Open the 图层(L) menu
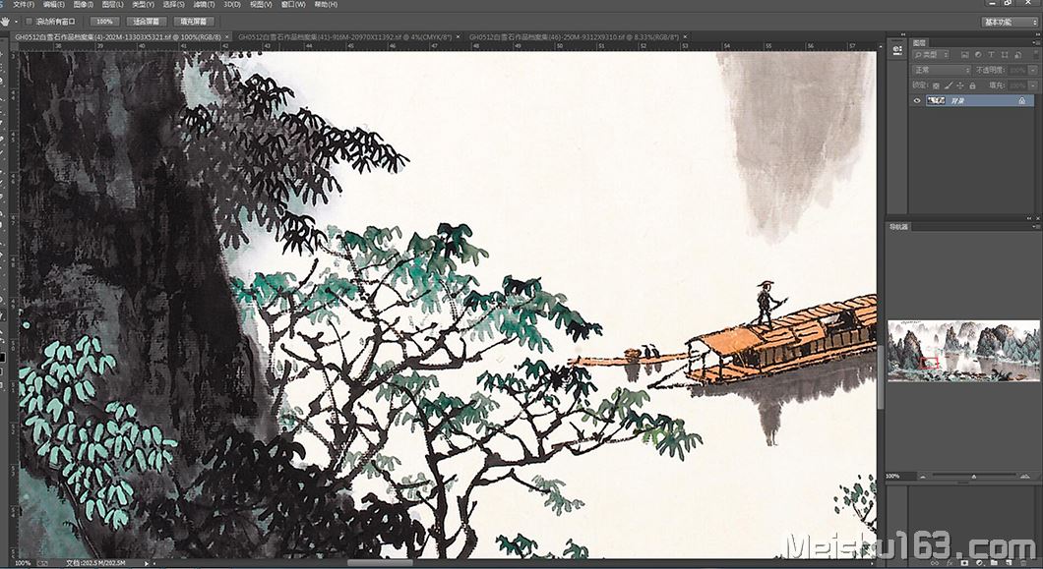 pos(112,5)
